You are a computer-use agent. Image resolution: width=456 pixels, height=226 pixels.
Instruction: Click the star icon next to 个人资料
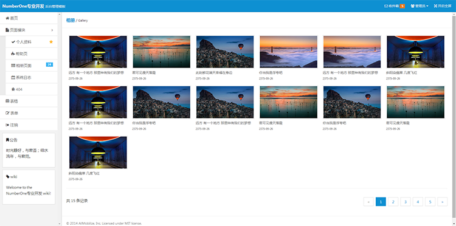point(51,42)
